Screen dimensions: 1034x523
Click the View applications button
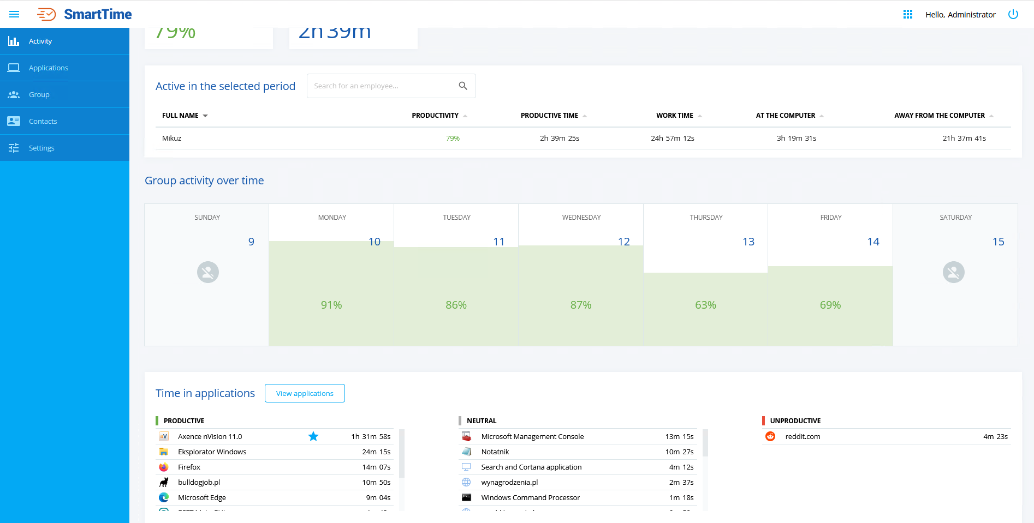tap(305, 393)
